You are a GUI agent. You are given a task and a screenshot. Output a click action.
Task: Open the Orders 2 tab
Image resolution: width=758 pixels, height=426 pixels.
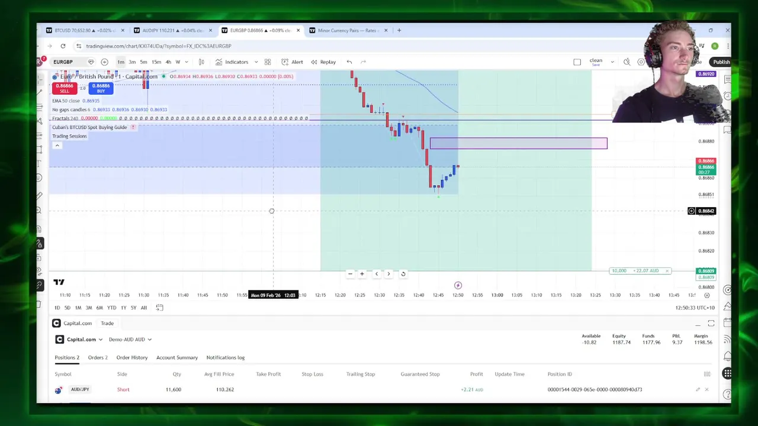pyautogui.click(x=98, y=357)
